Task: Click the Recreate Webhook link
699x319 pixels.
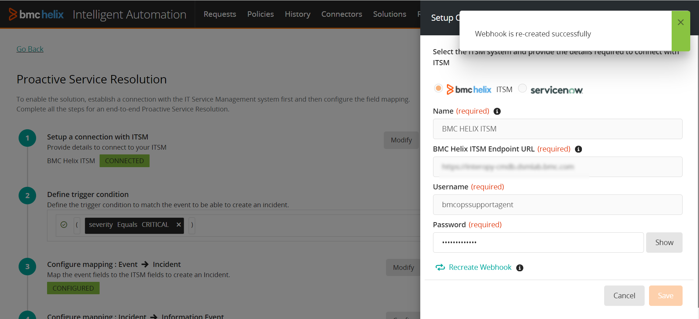Action: tap(480, 267)
